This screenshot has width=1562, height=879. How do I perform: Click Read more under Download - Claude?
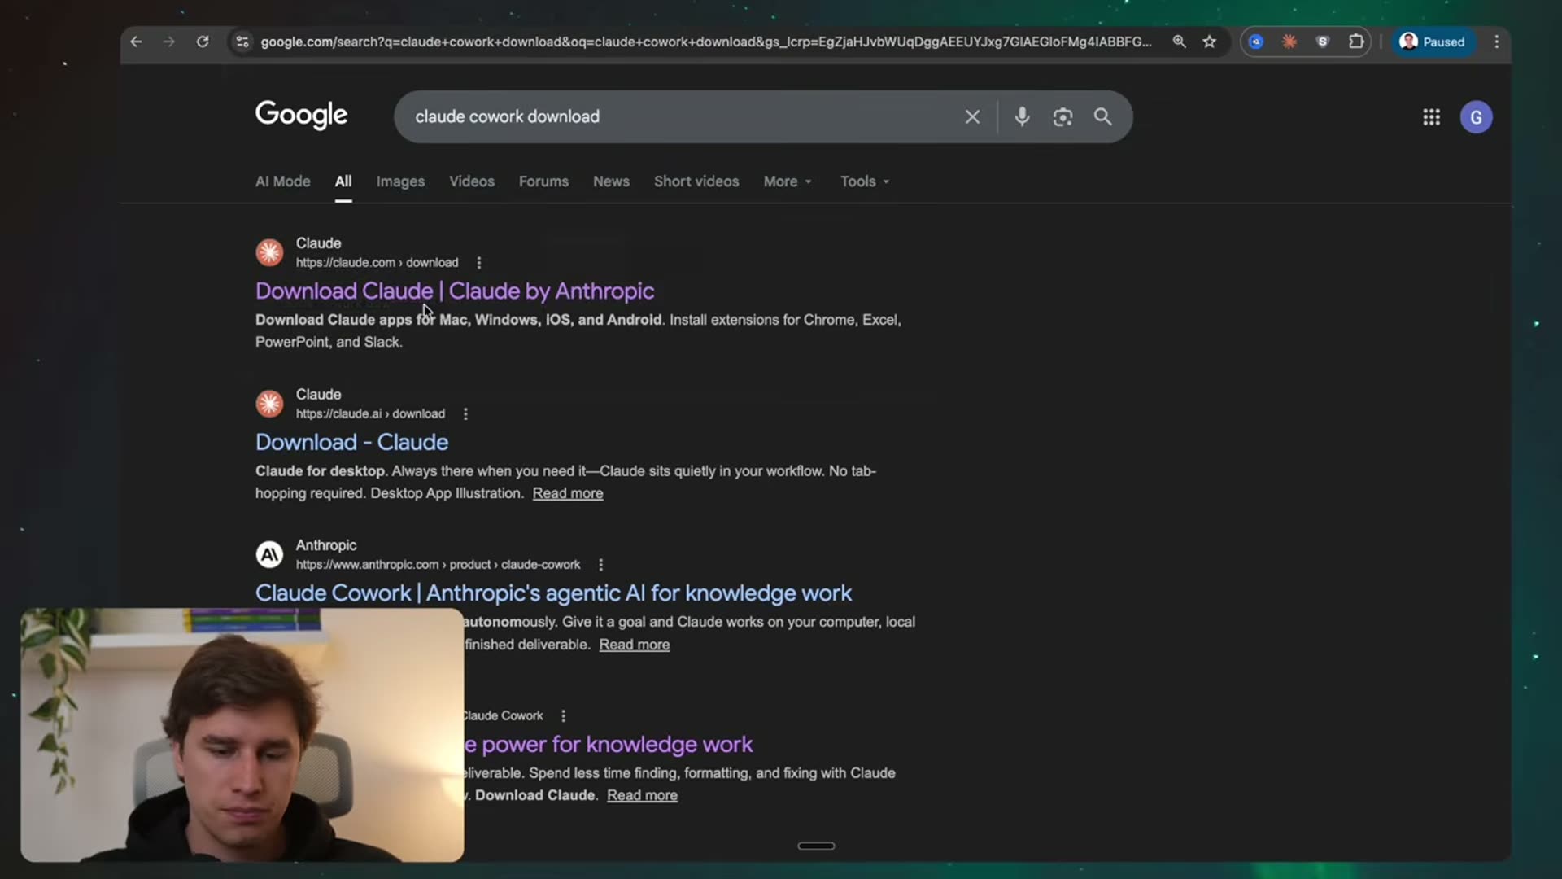click(568, 493)
